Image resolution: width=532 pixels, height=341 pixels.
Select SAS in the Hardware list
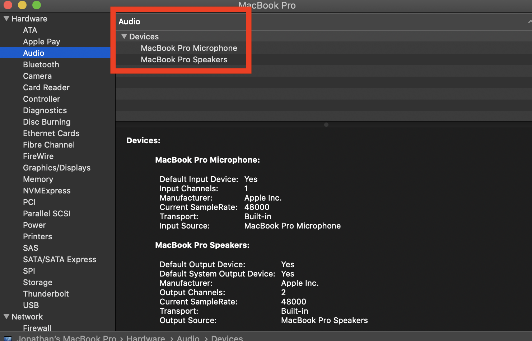[31, 248]
